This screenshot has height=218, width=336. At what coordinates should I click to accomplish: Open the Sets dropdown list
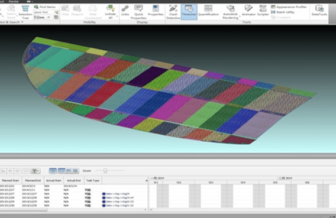click(x=42, y=17)
